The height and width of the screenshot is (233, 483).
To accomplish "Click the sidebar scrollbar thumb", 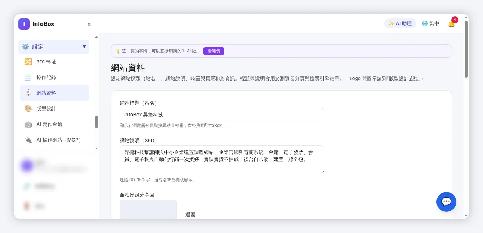I will pyautogui.click(x=96, y=122).
